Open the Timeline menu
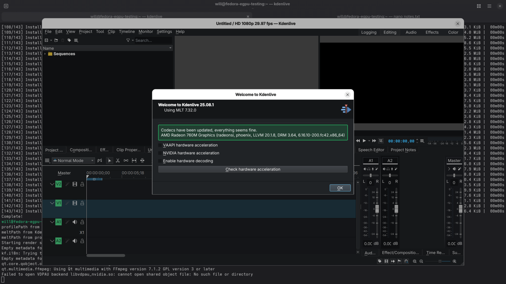Viewport: 506px width, 284px height. pyautogui.click(x=126, y=32)
